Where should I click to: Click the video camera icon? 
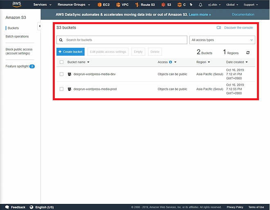click(x=219, y=27)
